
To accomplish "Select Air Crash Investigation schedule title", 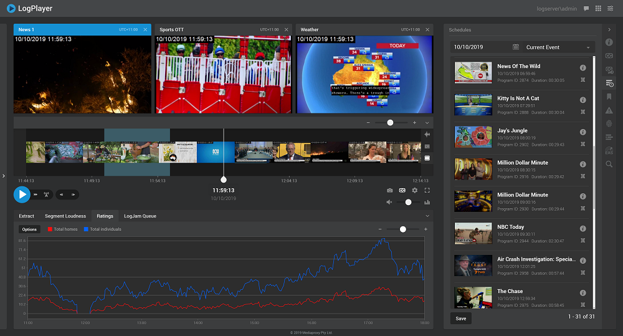I will point(536,259).
